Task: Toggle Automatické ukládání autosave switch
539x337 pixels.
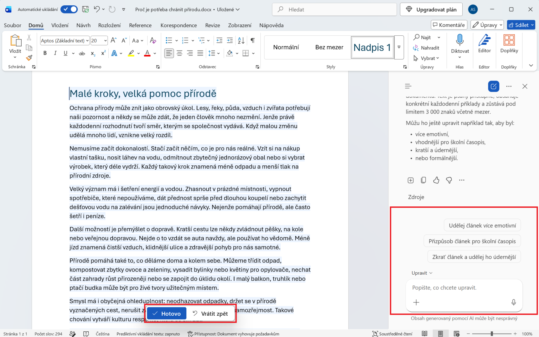Action: (69, 9)
